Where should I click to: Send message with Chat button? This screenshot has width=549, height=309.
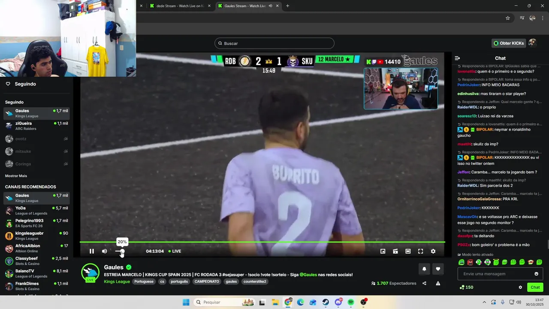click(x=535, y=287)
